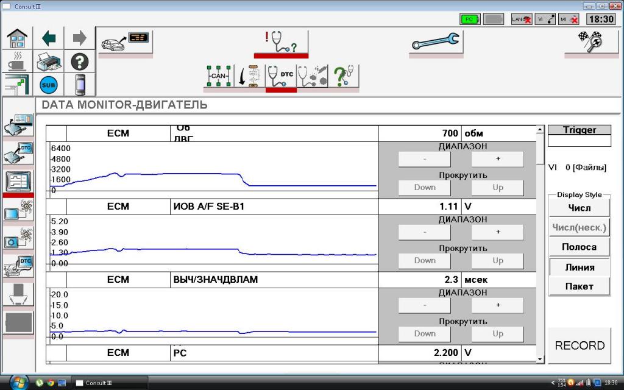
Task: Click the Trigger input field
Action: pyautogui.click(x=579, y=141)
